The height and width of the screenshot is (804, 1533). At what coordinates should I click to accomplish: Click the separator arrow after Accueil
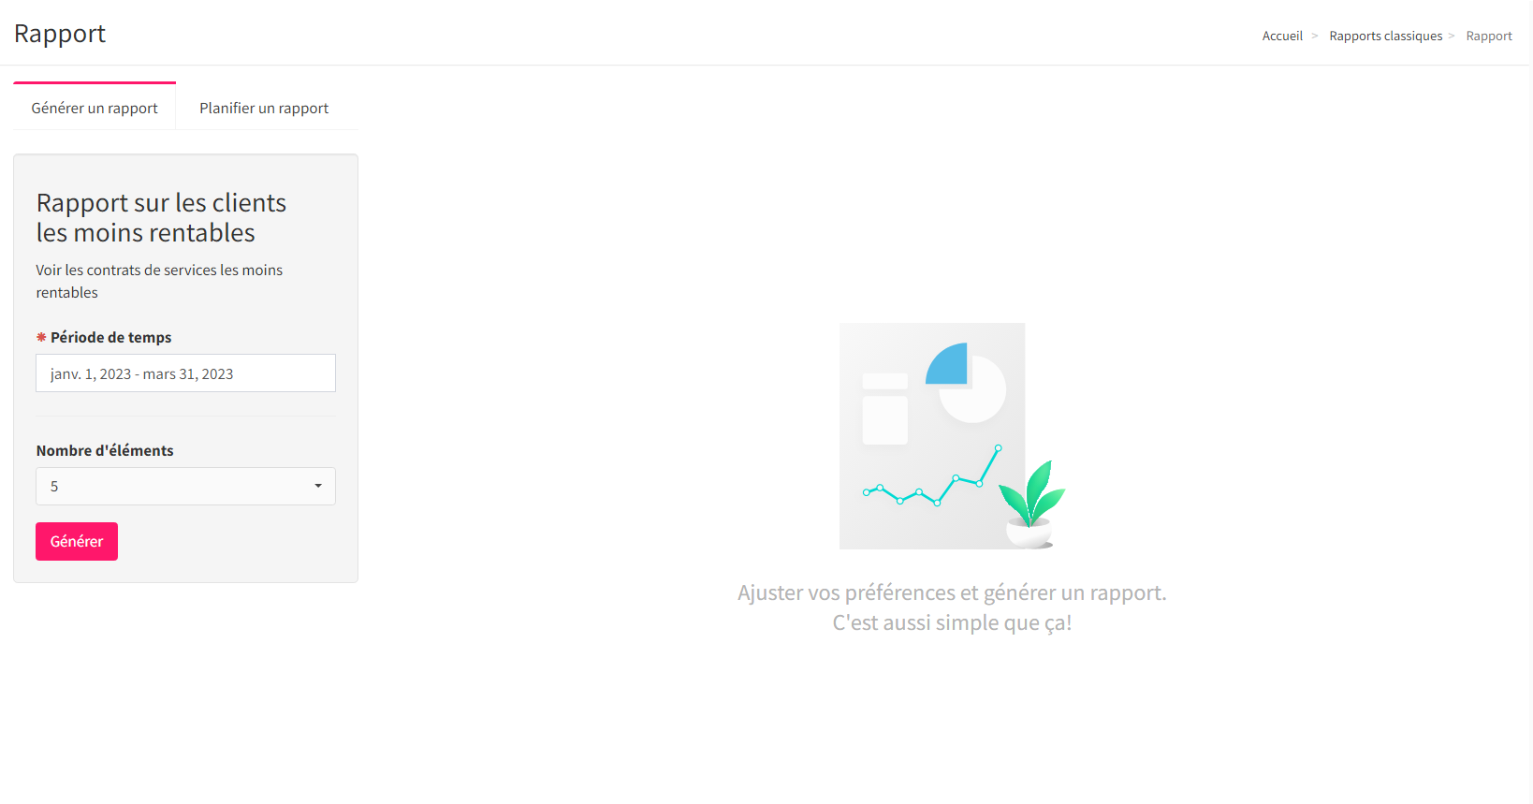[x=1315, y=36]
